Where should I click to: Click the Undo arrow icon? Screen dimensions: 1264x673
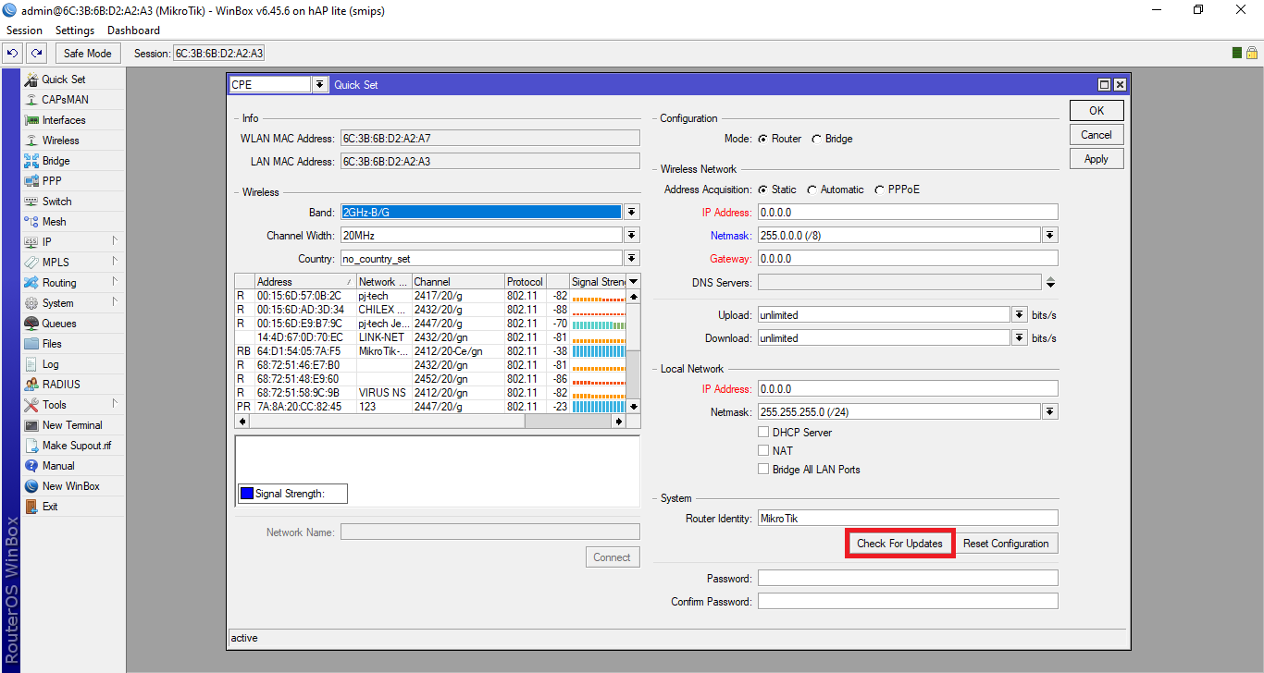14,53
